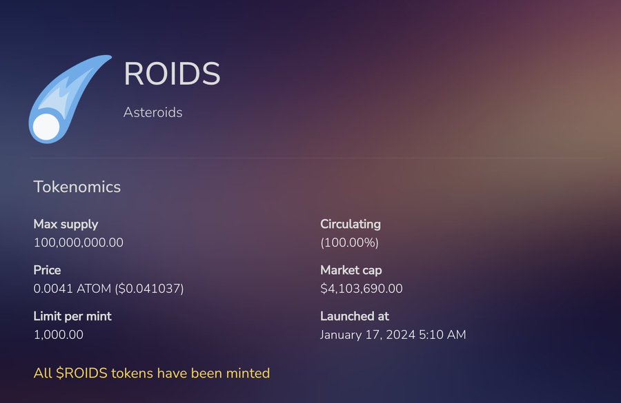Select the $4,103,690.00 market cap value
Image resolution: width=621 pixels, height=403 pixels.
[x=361, y=289]
